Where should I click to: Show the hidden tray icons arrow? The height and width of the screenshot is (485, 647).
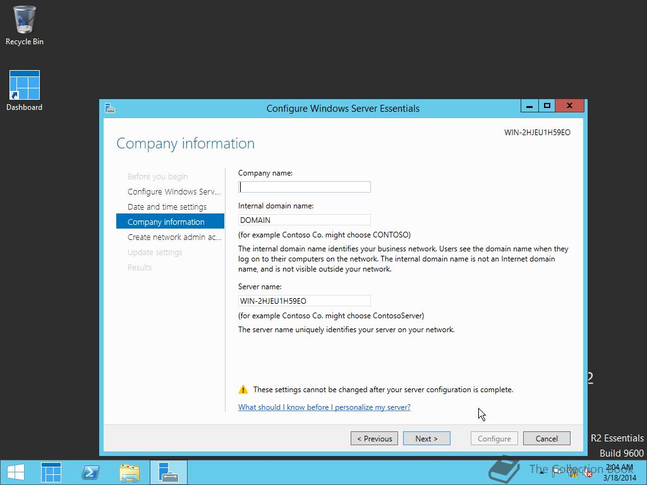541,472
